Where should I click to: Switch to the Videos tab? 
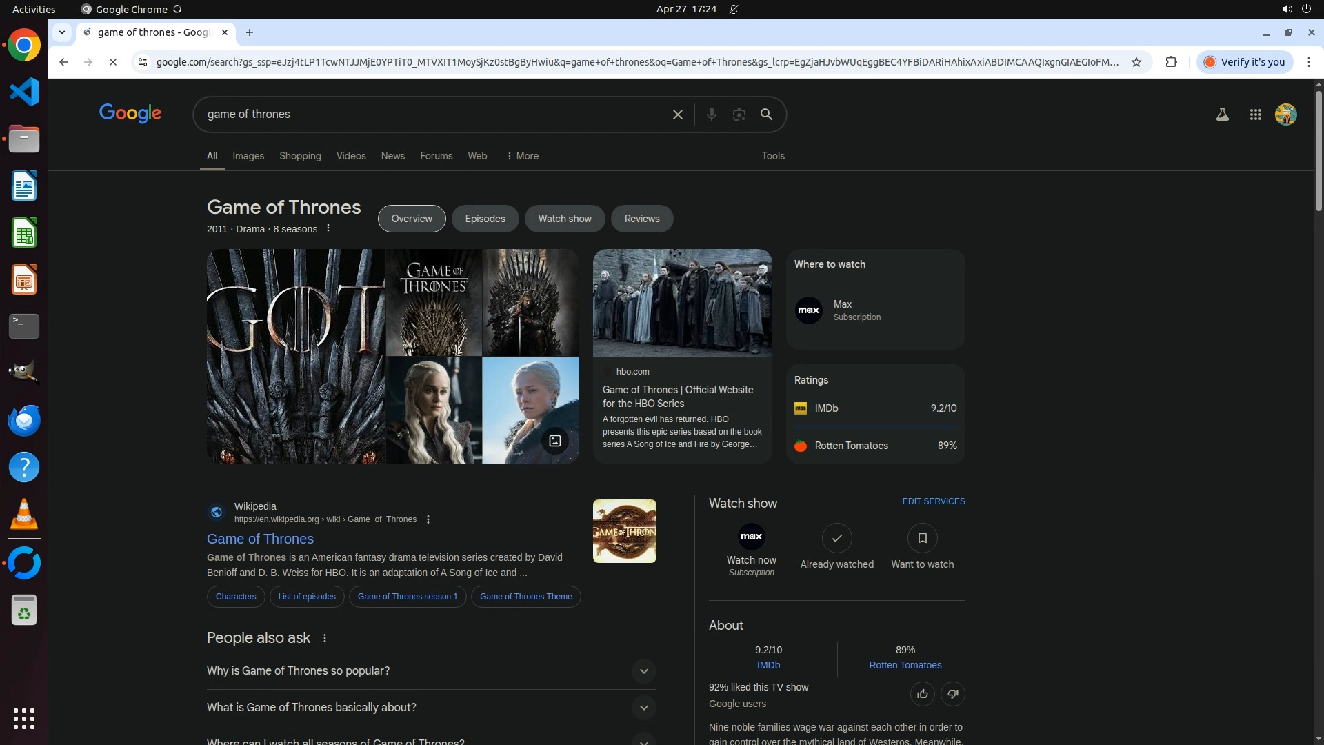coord(351,156)
